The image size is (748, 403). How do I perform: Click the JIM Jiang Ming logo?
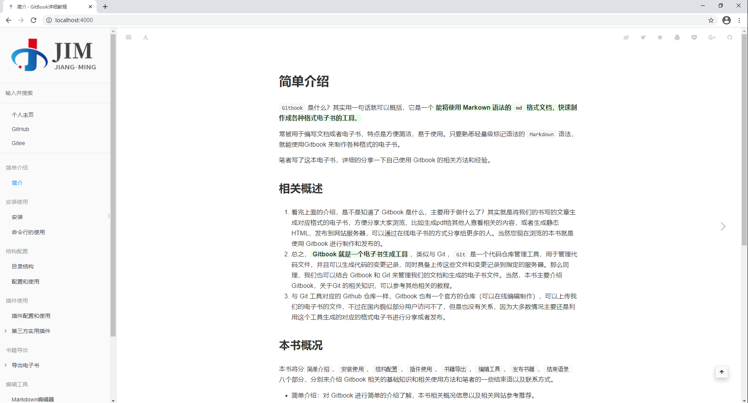tap(54, 55)
